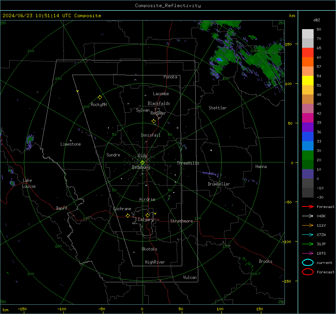Click the Ponoka town label

170,77
